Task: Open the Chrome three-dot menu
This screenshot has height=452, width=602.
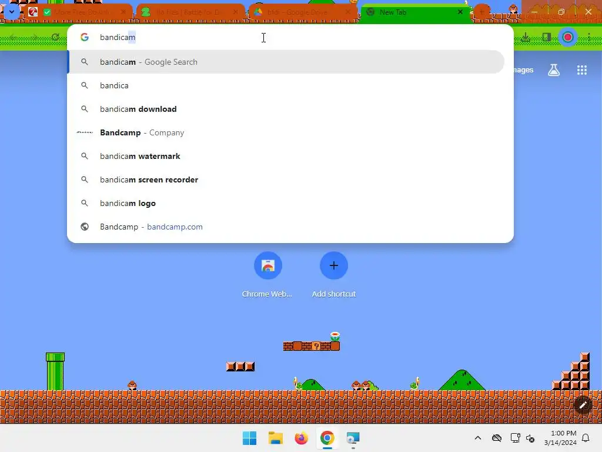Action: click(589, 37)
